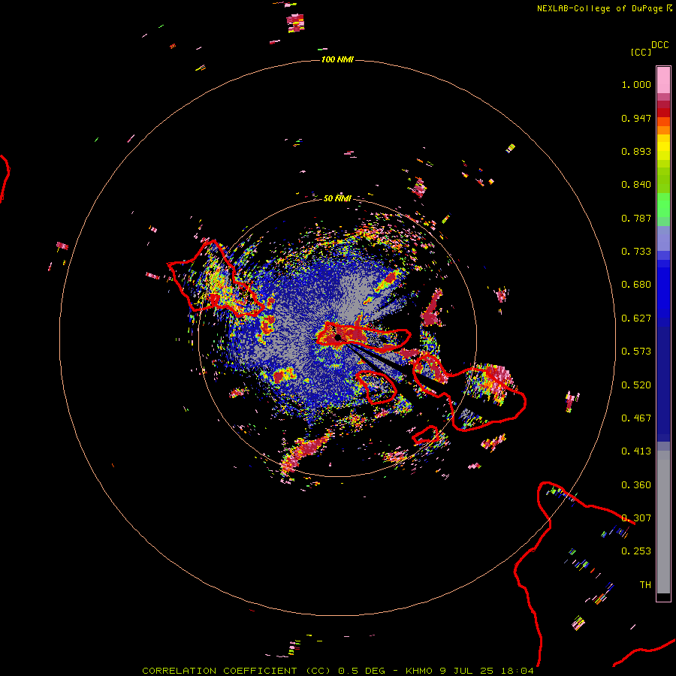The height and width of the screenshot is (676, 676).
Task: Click the 1.000 scale value
Action: 636,84
